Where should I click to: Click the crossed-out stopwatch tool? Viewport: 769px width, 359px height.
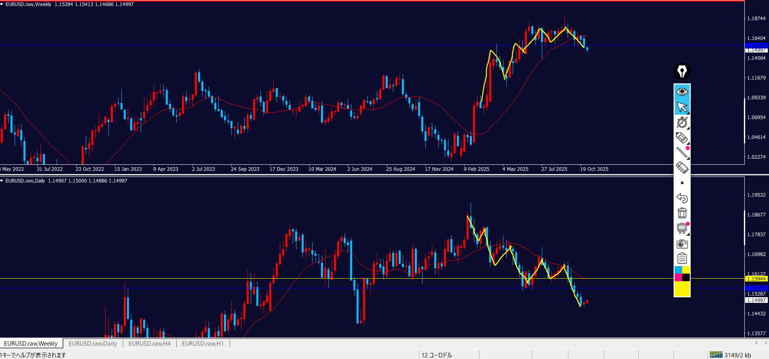(682, 122)
